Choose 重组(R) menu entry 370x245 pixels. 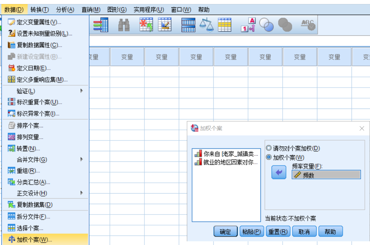coord(45,171)
